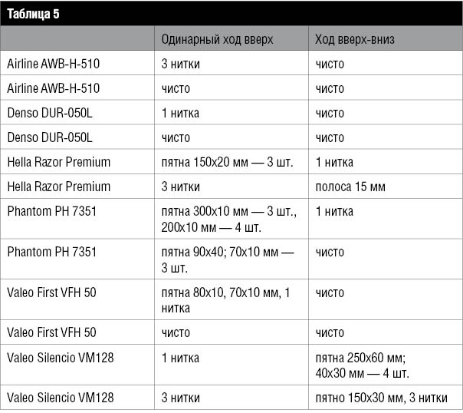
Task: Click Valeo Silencio VM128 label beside "пятно 150x30"
Action: point(60,398)
